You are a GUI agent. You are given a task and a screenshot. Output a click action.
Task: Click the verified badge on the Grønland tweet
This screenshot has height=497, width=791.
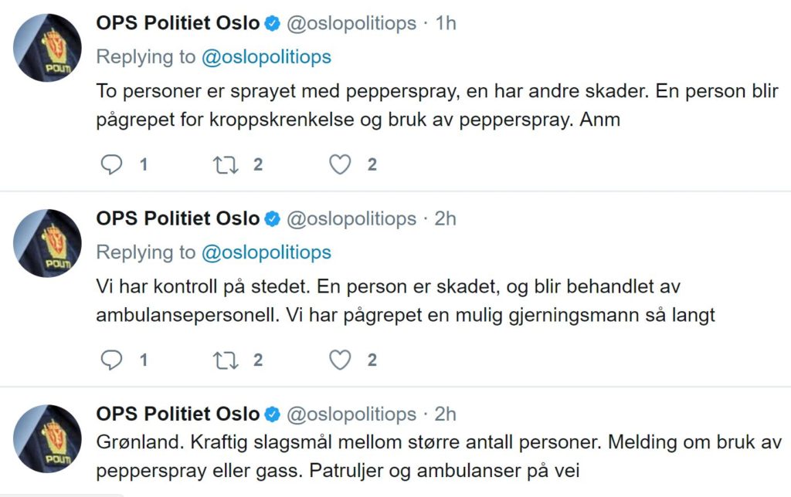click(x=273, y=414)
